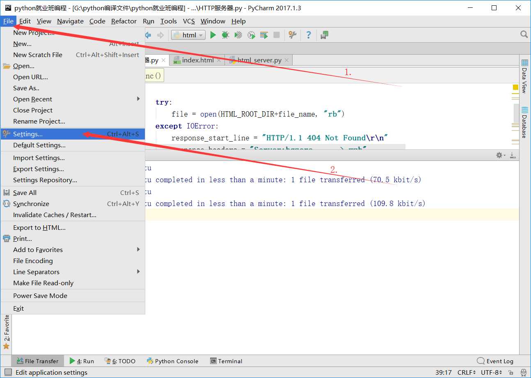The height and width of the screenshot is (378, 531).
Task: Click Settings... in the File menu
Action: pyautogui.click(x=73, y=134)
